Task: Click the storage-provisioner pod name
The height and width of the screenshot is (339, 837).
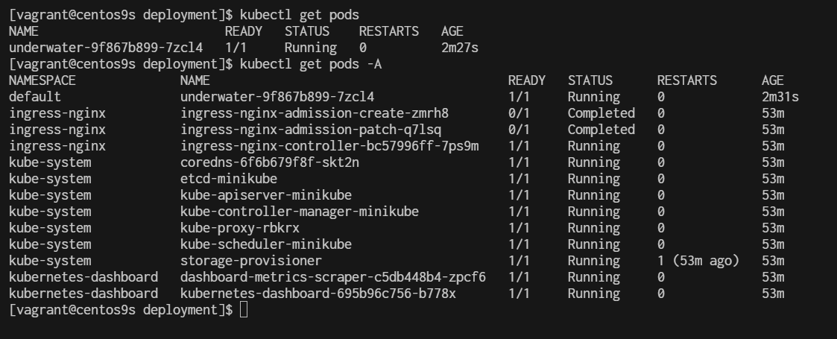Action: pos(251,261)
